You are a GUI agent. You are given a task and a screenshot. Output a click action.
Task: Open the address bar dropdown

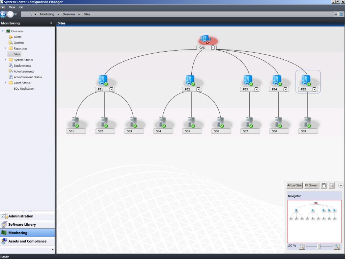336,14
